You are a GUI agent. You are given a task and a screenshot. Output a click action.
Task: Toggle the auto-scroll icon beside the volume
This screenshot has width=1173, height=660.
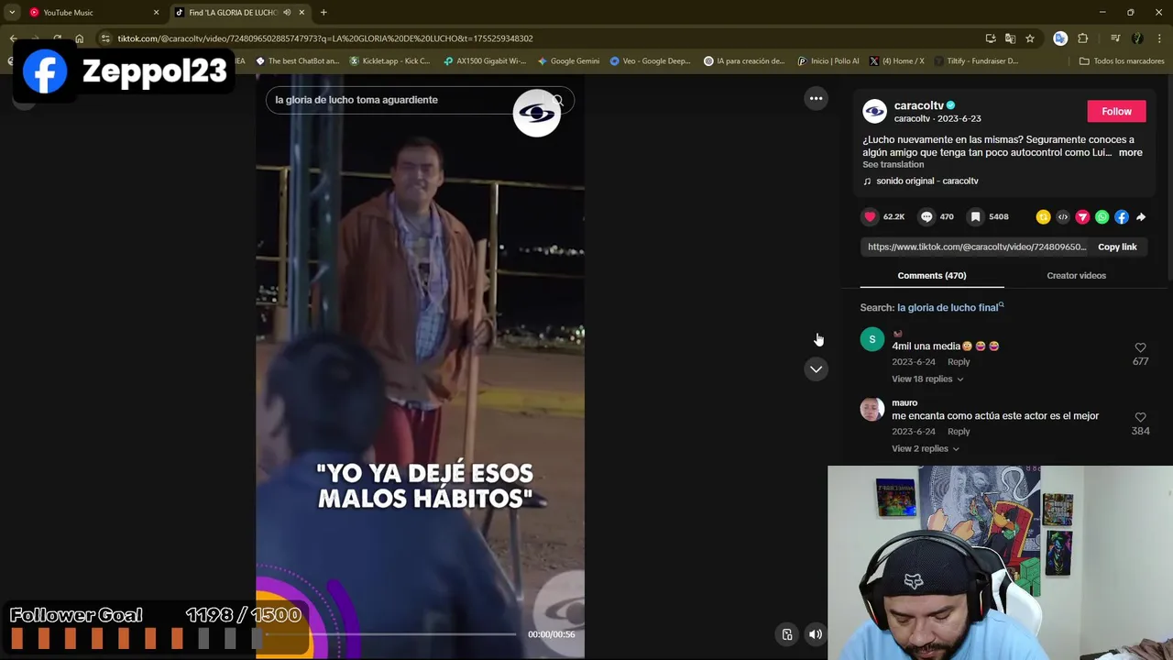(787, 634)
